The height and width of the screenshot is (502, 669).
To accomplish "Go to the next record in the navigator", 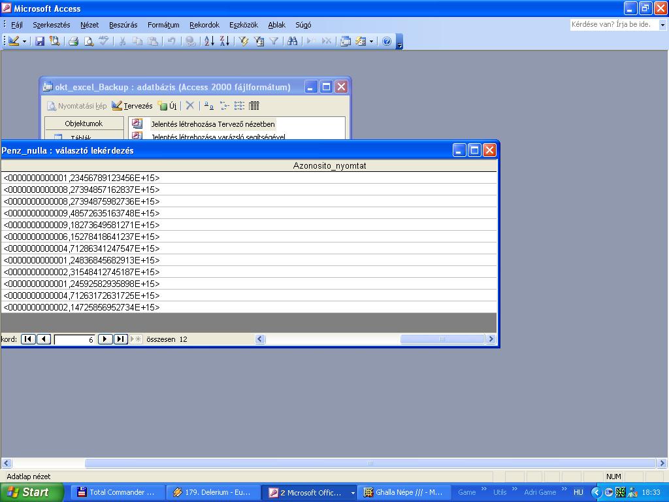I will coord(105,339).
